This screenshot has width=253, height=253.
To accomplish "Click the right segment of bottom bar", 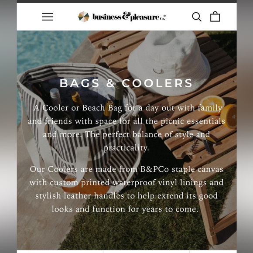I will 213,252.
